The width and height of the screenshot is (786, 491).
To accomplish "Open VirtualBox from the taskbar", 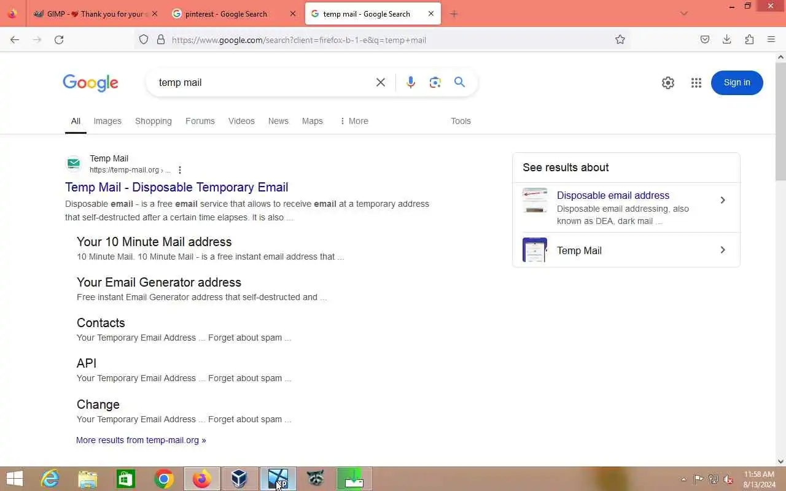I will [239, 479].
